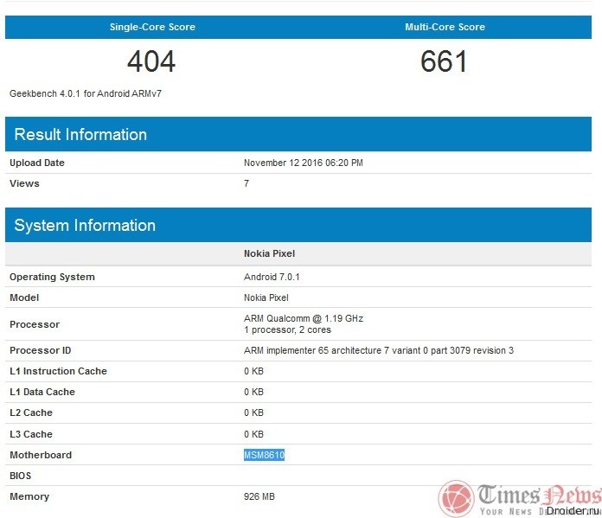Click the Upload Date label
The height and width of the screenshot is (518, 602).
point(37,163)
